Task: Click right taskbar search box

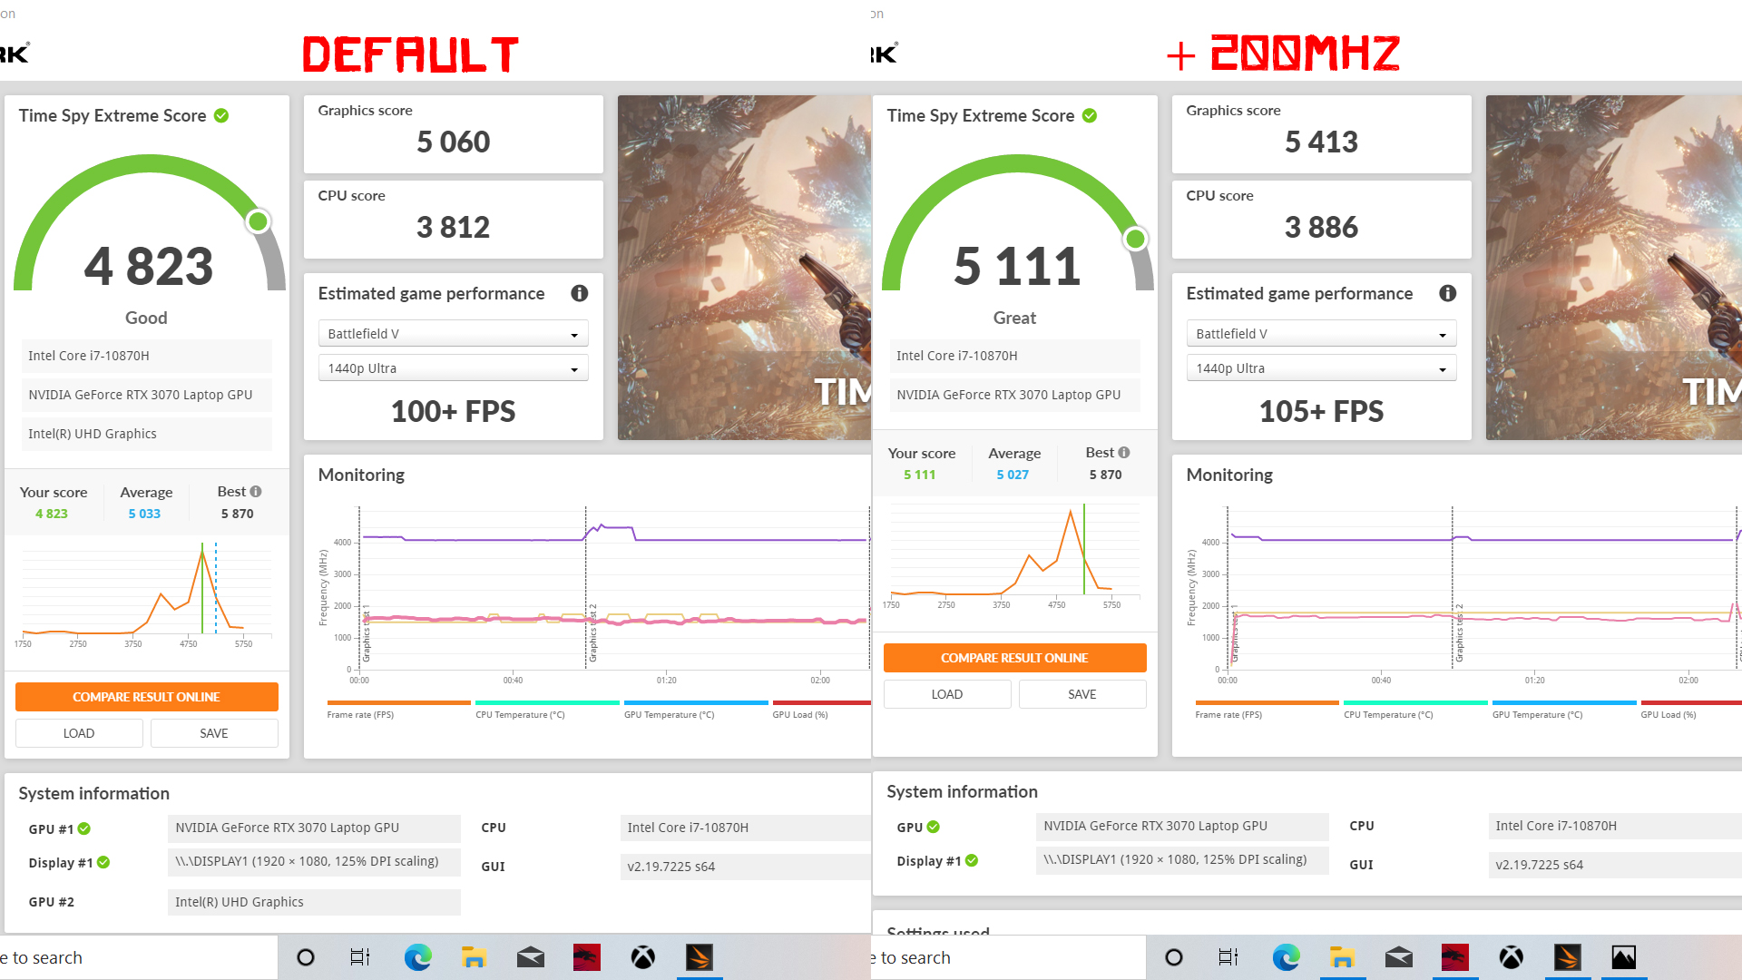Action: click(x=1007, y=957)
